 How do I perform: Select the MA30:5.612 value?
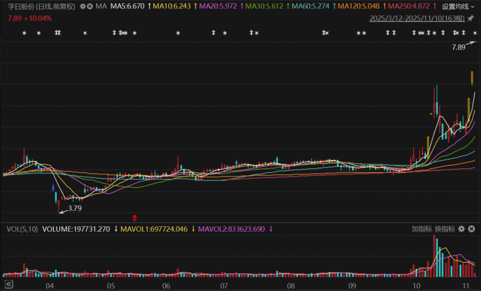[264, 6]
